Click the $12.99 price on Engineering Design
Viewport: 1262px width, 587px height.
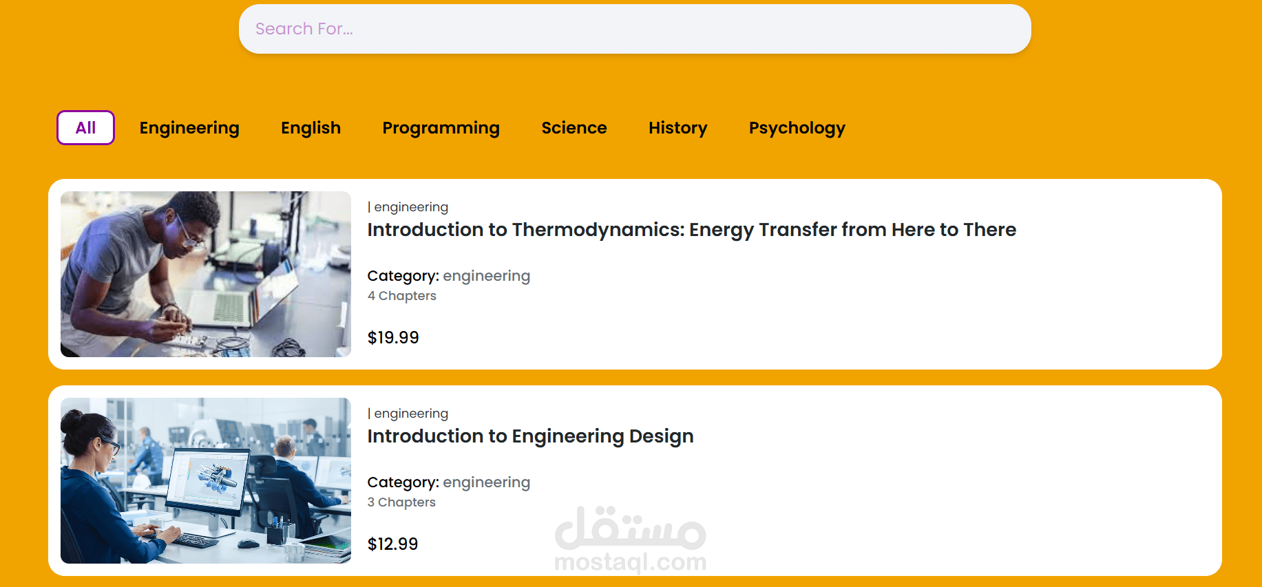392,544
